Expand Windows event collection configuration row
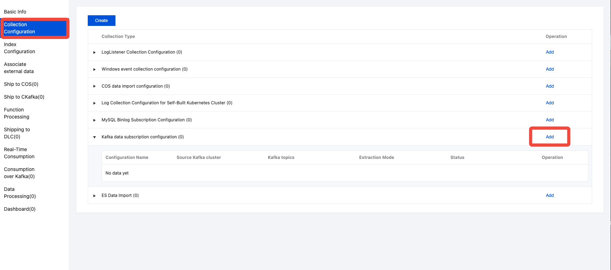Image resolution: width=611 pixels, height=270 pixels. pyautogui.click(x=94, y=70)
